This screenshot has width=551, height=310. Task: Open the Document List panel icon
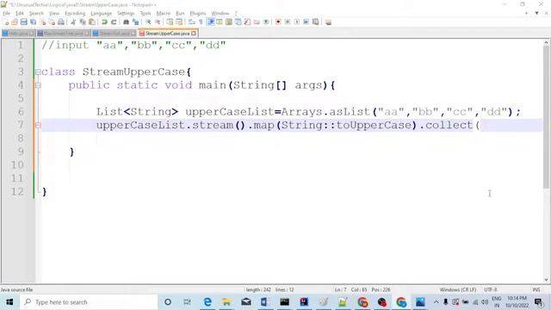coord(238,22)
